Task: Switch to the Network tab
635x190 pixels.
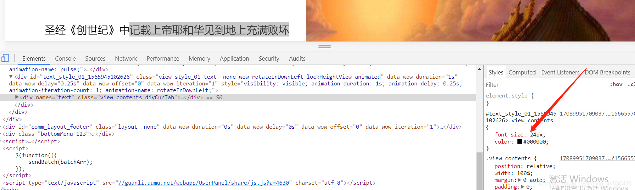Action: (x=126, y=58)
